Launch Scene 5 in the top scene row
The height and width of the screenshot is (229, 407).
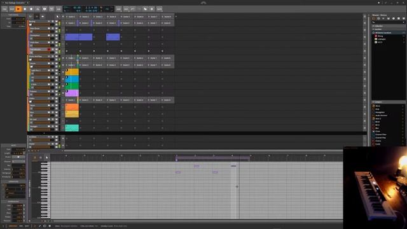point(126,17)
